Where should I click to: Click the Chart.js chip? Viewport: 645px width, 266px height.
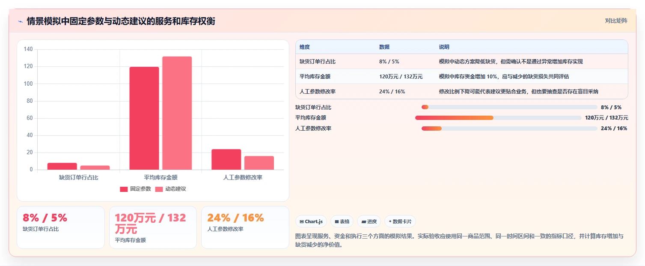(x=311, y=221)
